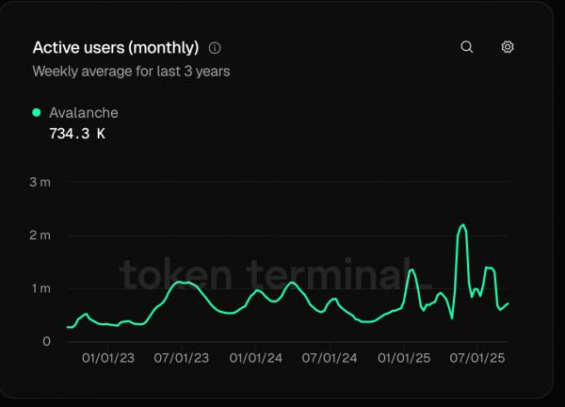
Task: Click the 07/01/23 axis date label
Action: 181,358
